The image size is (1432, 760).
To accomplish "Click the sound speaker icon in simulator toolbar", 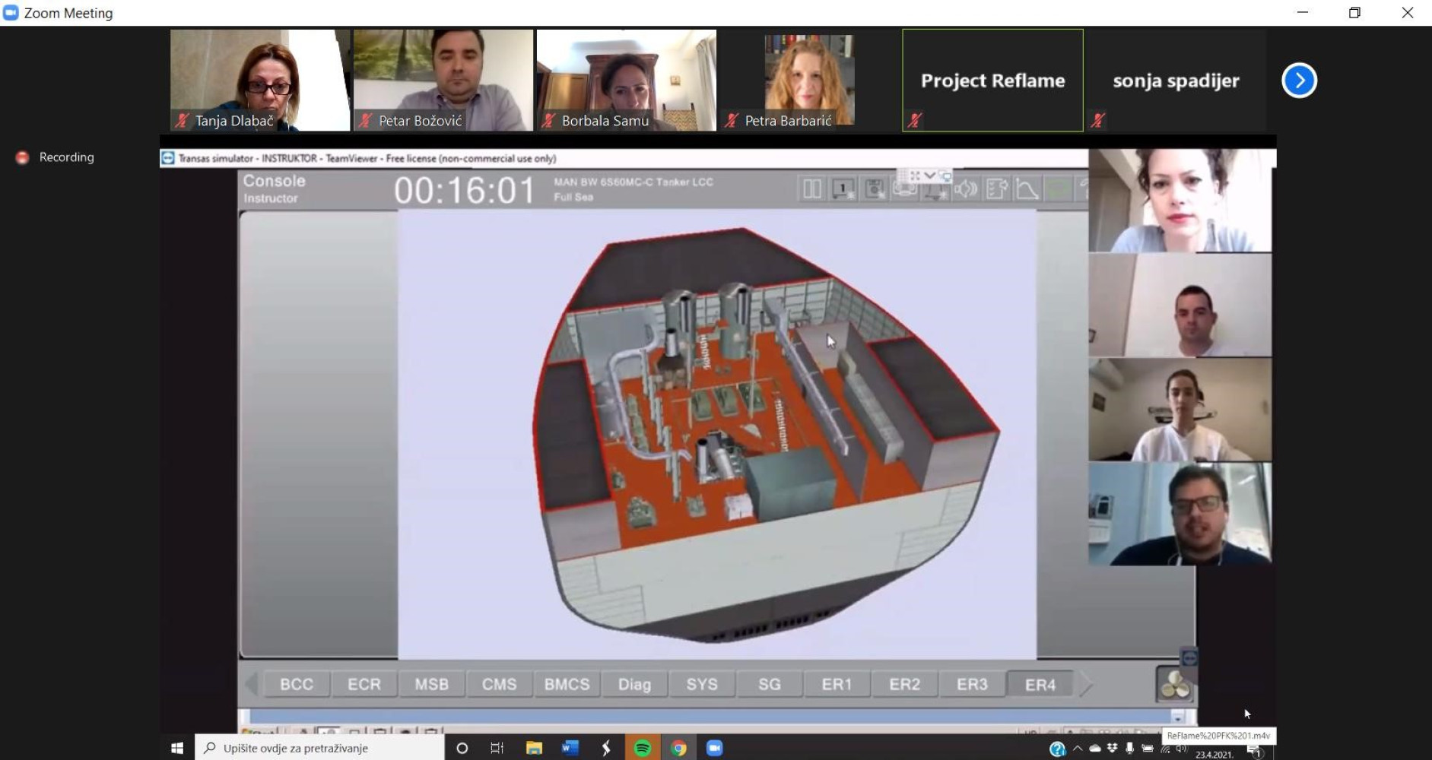I will pos(966,188).
